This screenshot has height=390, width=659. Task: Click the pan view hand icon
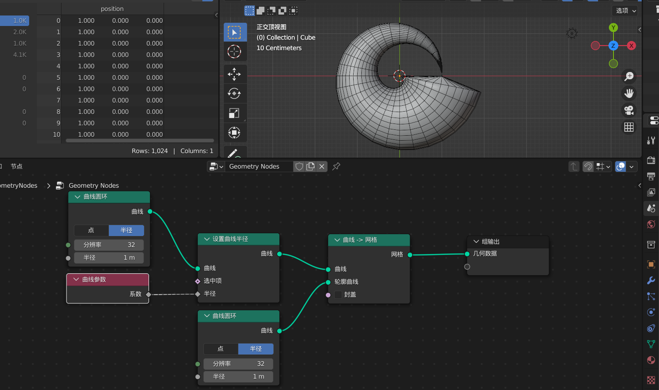(x=629, y=93)
